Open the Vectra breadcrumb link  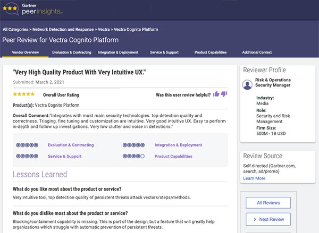(104, 29)
